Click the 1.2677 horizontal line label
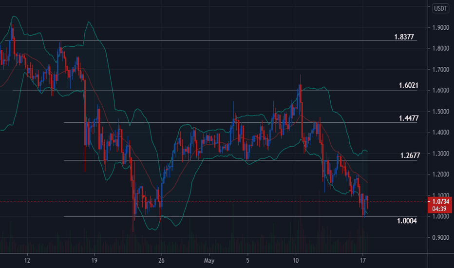The image size is (454, 268). [x=410, y=155]
